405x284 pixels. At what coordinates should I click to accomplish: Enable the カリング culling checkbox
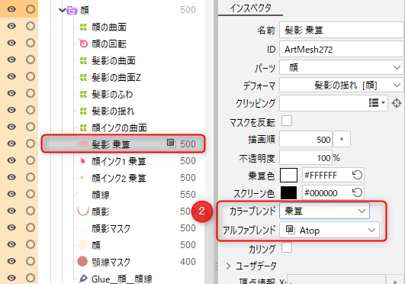[x=287, y=247]
